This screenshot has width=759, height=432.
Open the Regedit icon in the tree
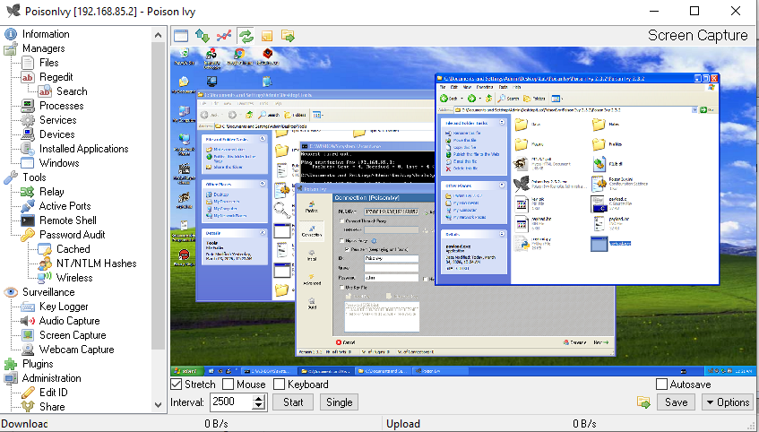pos(27,77)
